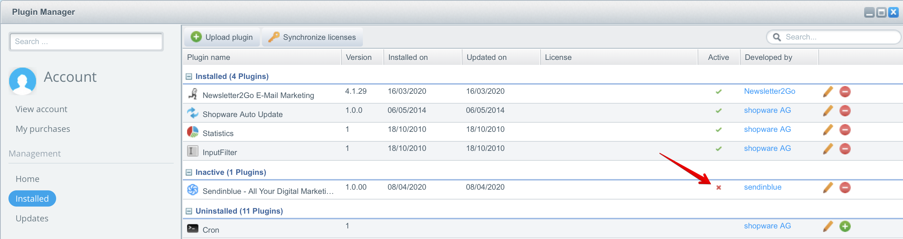Uninstall Shopware Auto Update red minus icon
The height and width of the screenshot is (239, 903).
[845, 111]
